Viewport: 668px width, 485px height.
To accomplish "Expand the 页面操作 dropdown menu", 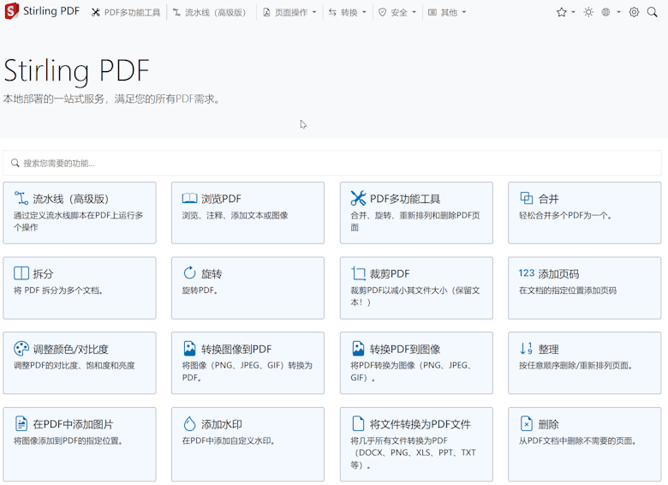I will tap(289, 12).
